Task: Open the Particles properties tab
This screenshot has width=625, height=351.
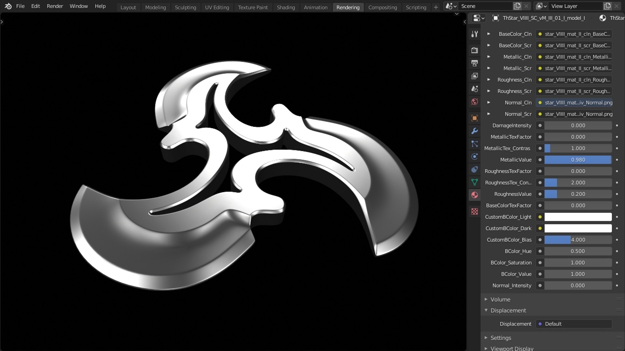Action: [x=475, y=144]
